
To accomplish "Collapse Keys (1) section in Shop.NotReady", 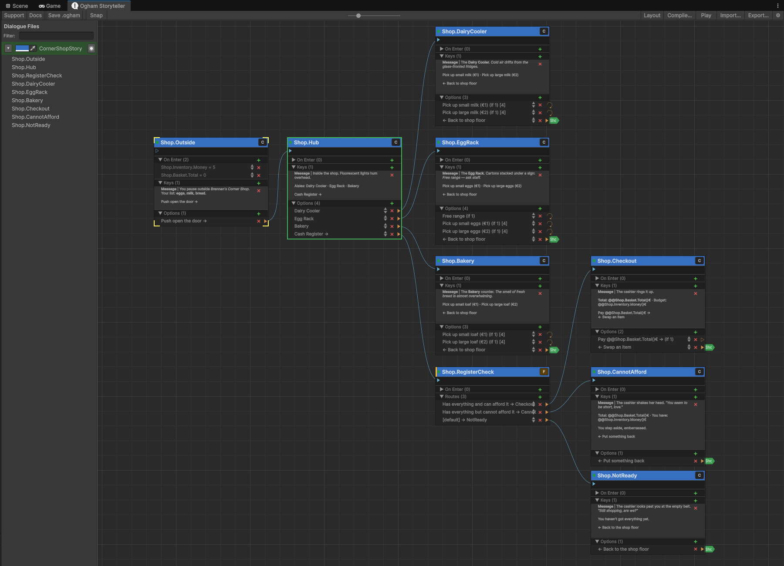I will click(597, 500).
